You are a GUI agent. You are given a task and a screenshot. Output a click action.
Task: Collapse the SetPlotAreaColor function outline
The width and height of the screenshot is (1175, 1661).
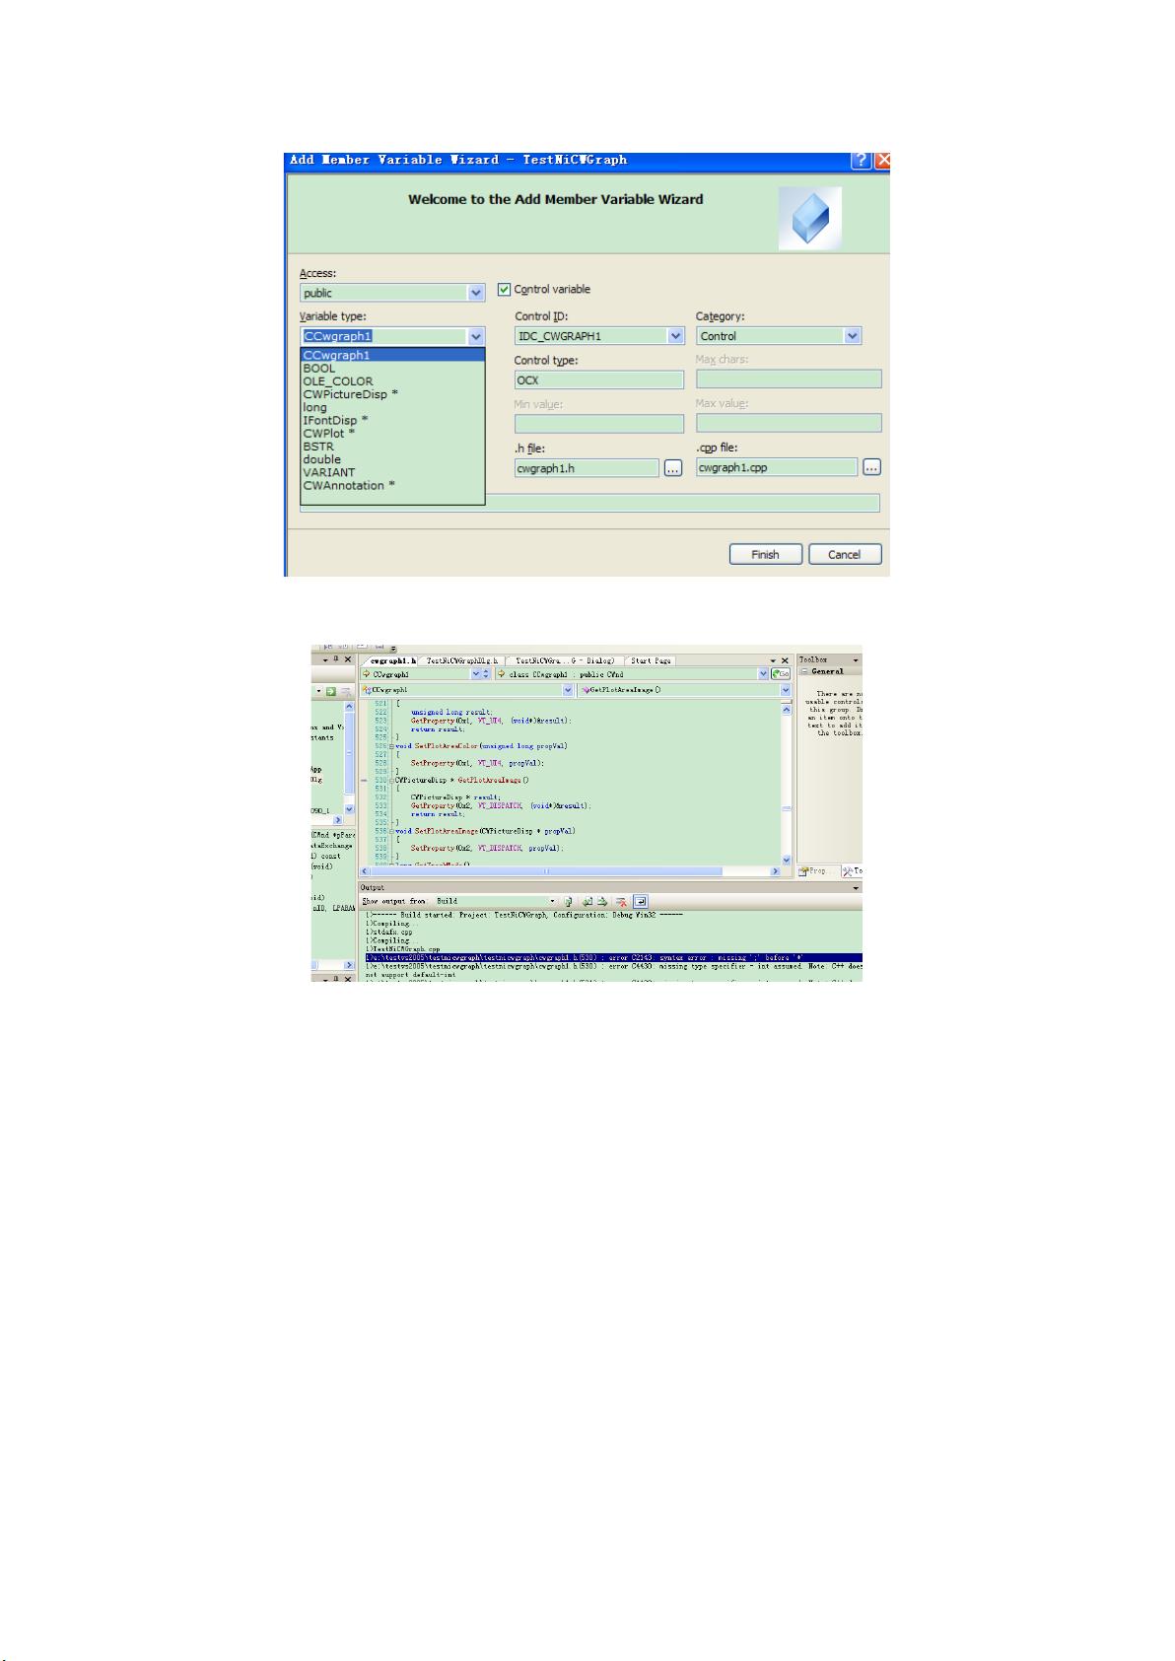(x=391, y=746)
